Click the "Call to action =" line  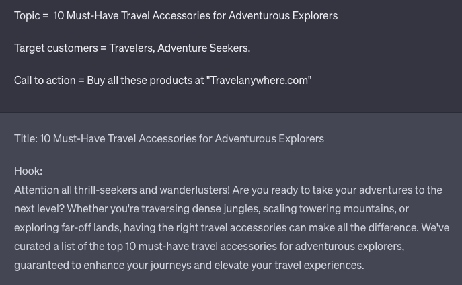click(x=163, y=80)
